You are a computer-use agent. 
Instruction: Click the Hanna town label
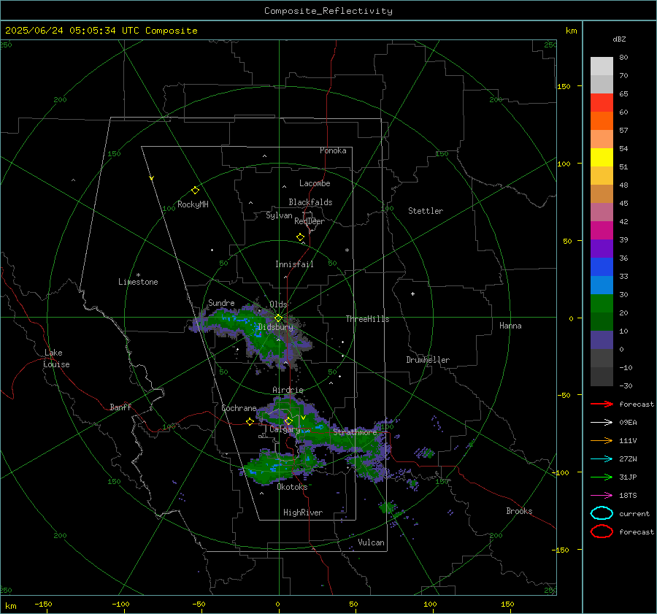[x=510, y=326]
